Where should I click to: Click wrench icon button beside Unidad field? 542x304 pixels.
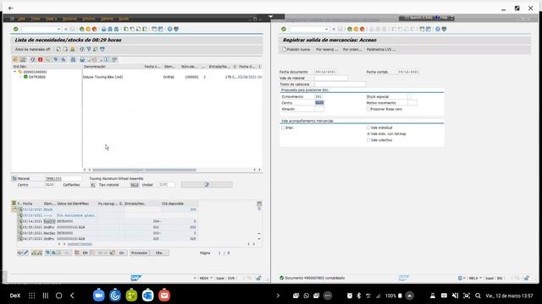tap(207, 185)
